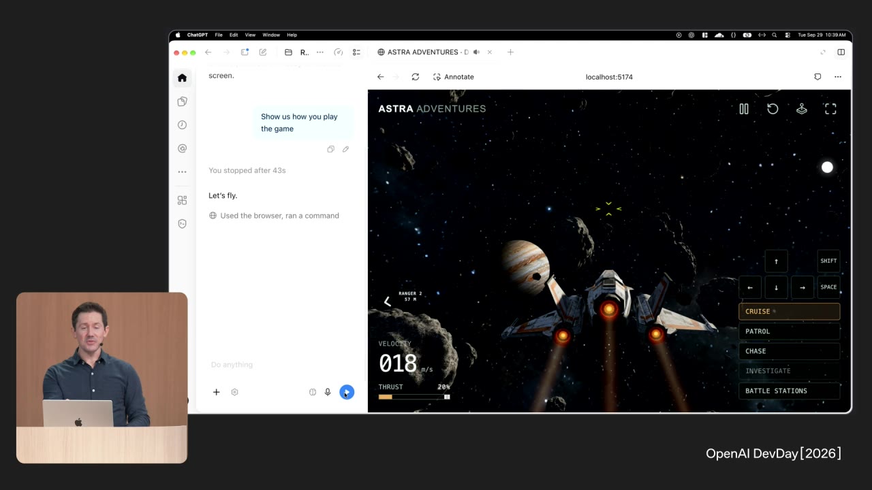Mute the ASTRA ADVENTURES tab audio
The width and height of the screenshot is (872, 490).
(477, 52)
